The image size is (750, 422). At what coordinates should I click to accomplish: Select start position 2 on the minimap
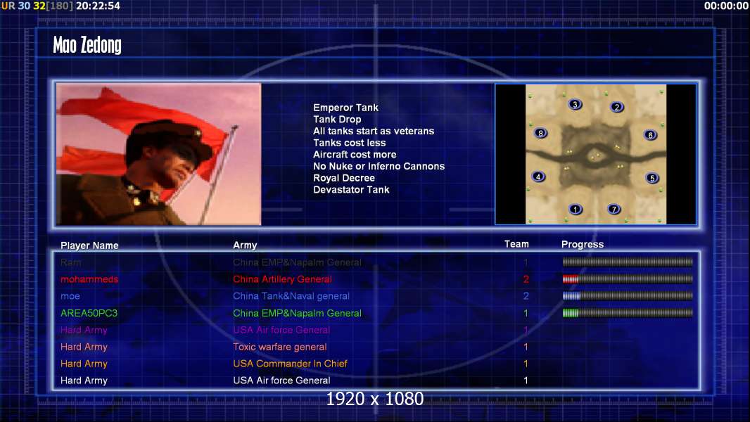[617, 107]
